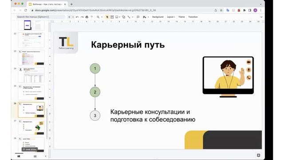Screen dimensions: 284x160
Task: Toggle the browser side panel
Action: [x=250, y=10]
